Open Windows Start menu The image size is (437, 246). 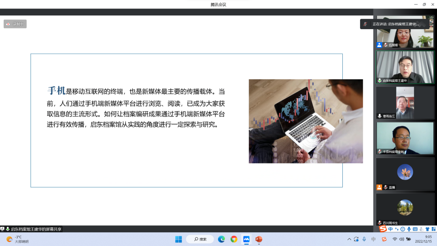pyautogui.click(x=178, y=239)
